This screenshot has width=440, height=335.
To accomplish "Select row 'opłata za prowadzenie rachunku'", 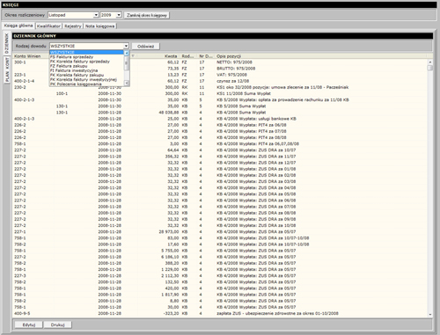I will pyautogui.click(x=220, y=99).
